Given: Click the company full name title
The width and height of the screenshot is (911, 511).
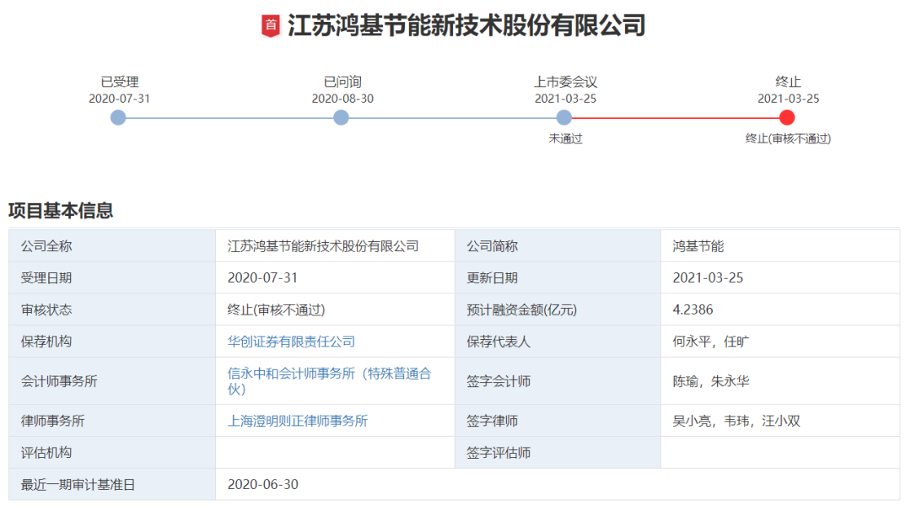Looking at the screenshot, I should click(x=467, y=24).
